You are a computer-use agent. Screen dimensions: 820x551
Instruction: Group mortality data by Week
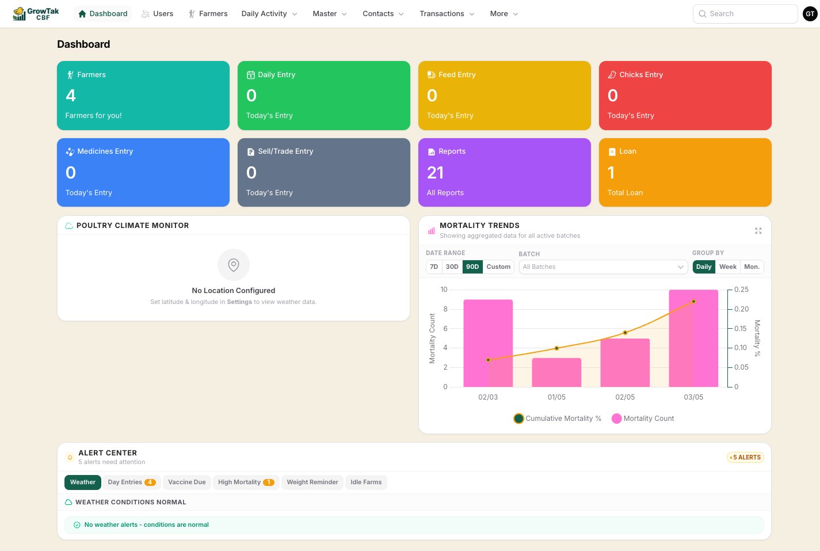tap(728, 267)
